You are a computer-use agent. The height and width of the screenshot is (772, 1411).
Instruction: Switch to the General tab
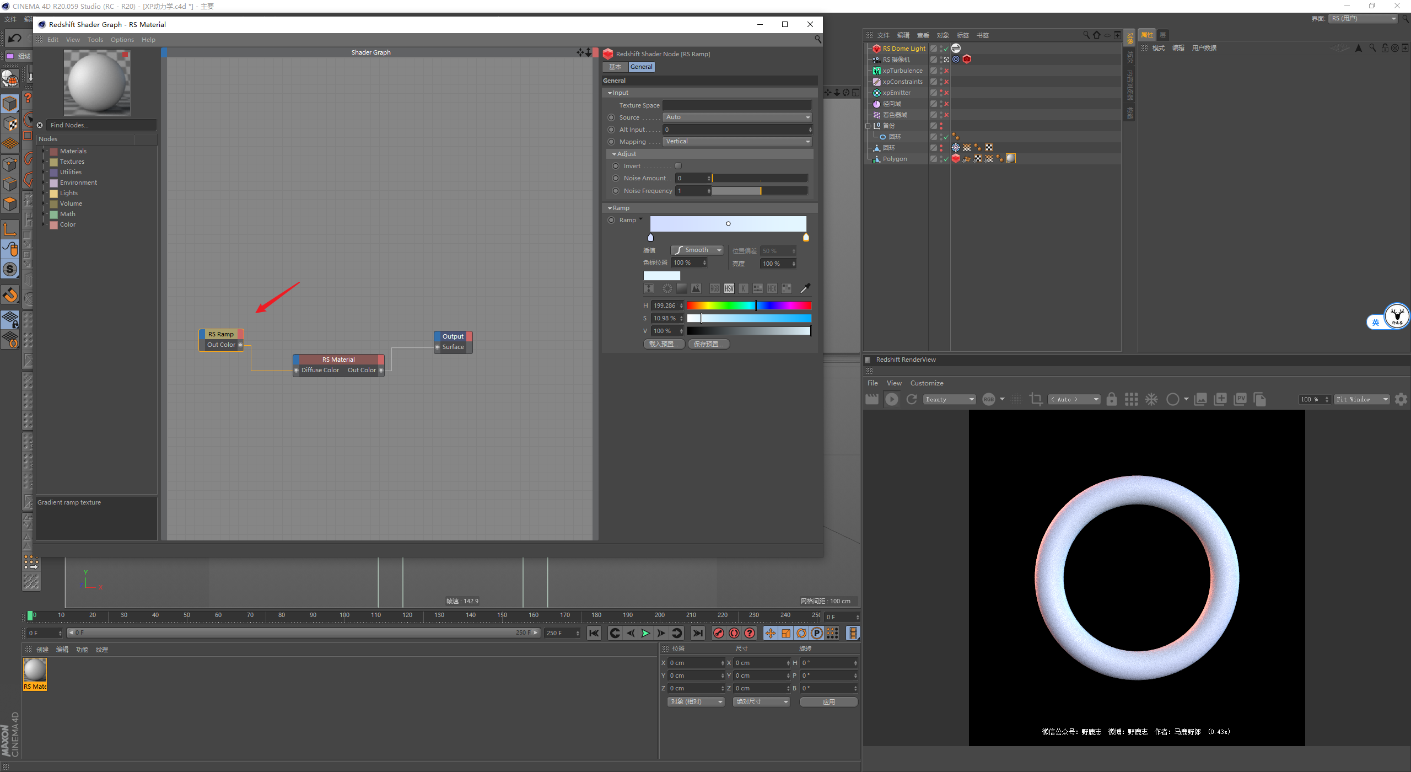click(641, 67)
